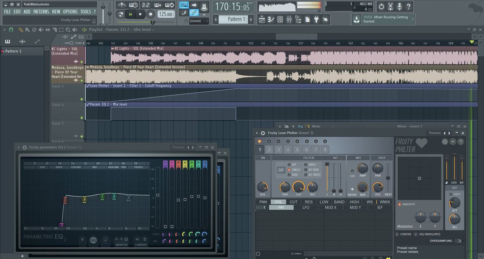Screen dimensions: 484x259
Task: Toggle the filter ALT switch
Action: [x=342, y=158]
